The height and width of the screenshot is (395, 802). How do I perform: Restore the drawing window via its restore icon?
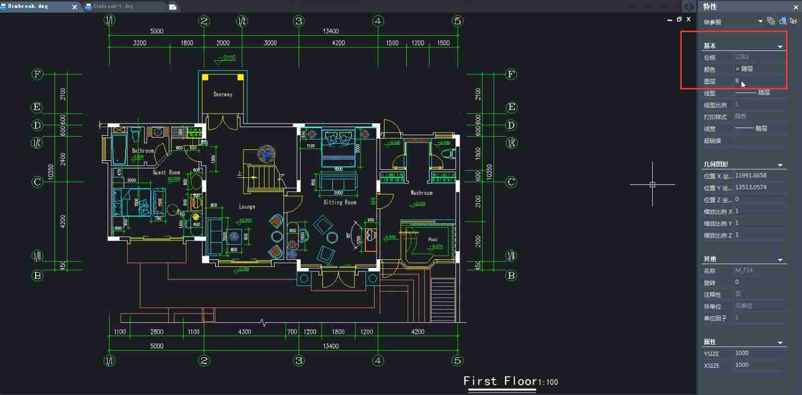(679, 19)
